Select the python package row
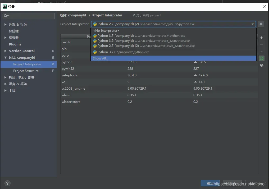 point(159,62)
